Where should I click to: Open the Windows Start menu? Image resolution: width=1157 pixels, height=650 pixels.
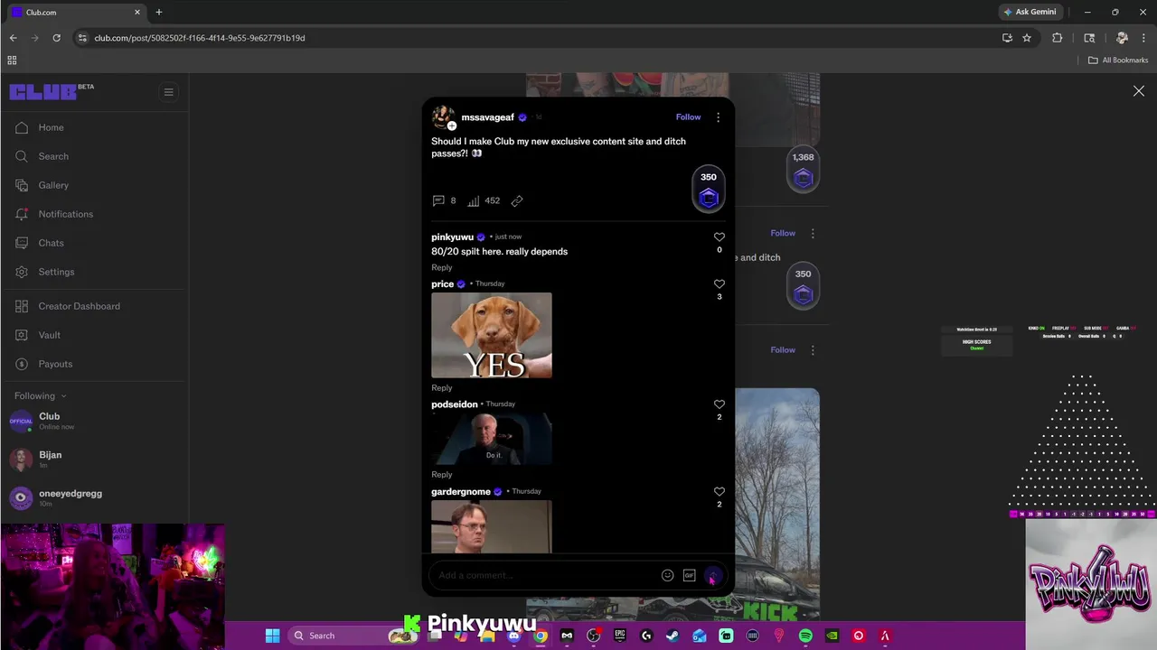point(272,636)
